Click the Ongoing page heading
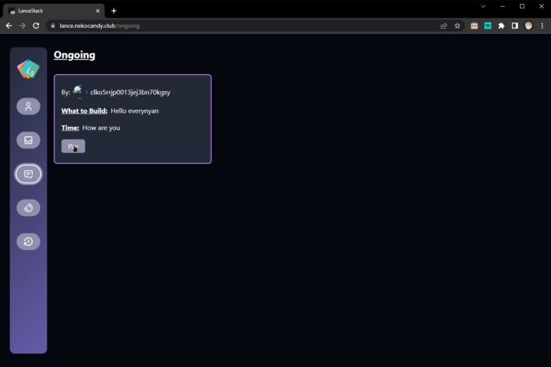Image resolution: width=551 pixels, height=367 pixels. point(75,55)
